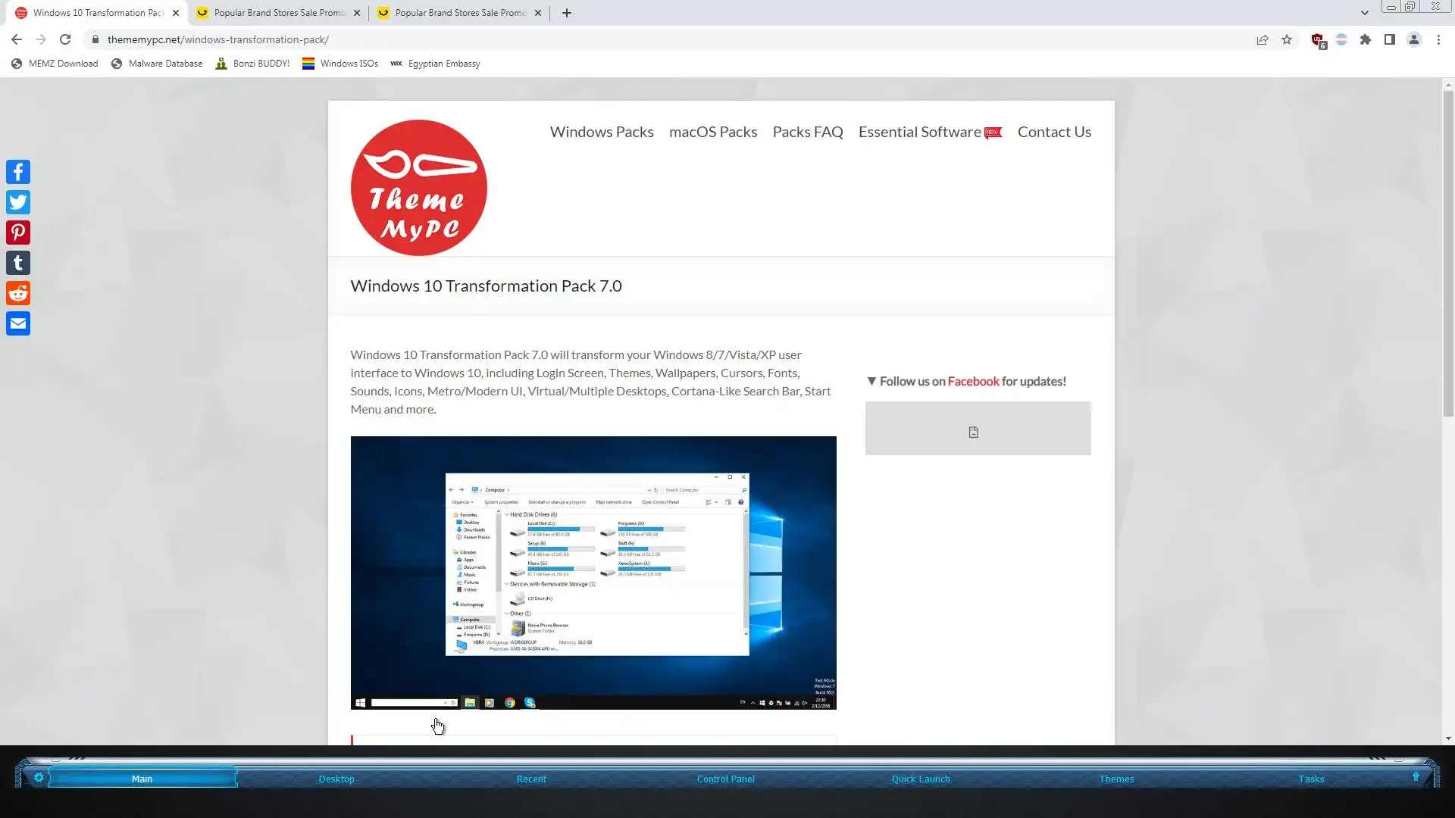The width and height of the screenshot is (1455, 818).
Task: Share page by email sidebar icon
Action: tap(18, 323)
